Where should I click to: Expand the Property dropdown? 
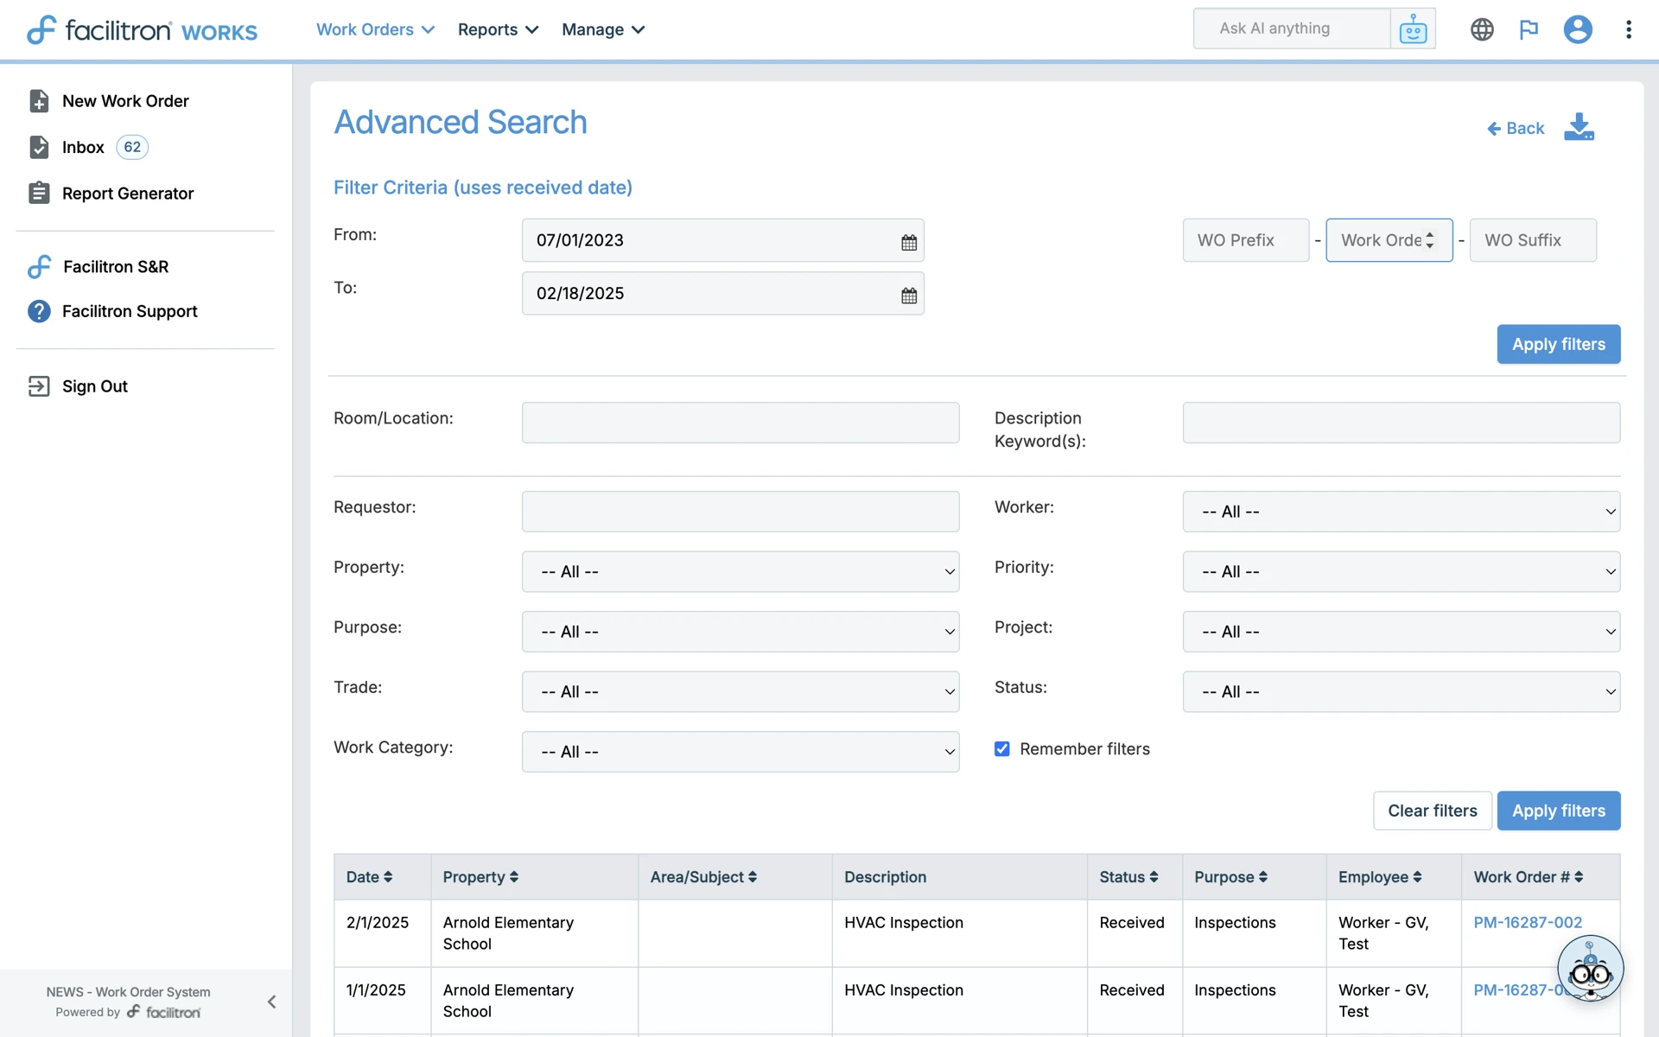tap(740, 571)
